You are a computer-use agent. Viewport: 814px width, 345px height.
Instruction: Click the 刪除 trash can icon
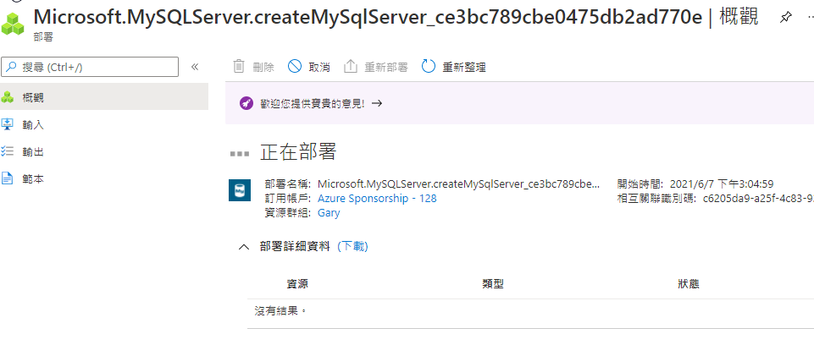[239, 67]
